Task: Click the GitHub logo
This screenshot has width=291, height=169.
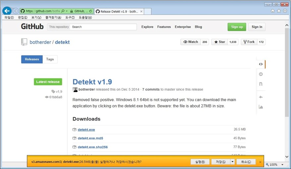Action: pos(32,27)
